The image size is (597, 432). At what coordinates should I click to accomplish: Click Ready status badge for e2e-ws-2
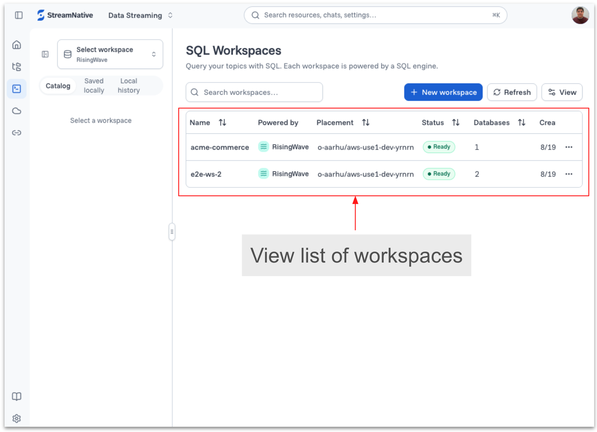tap(439, 174)
